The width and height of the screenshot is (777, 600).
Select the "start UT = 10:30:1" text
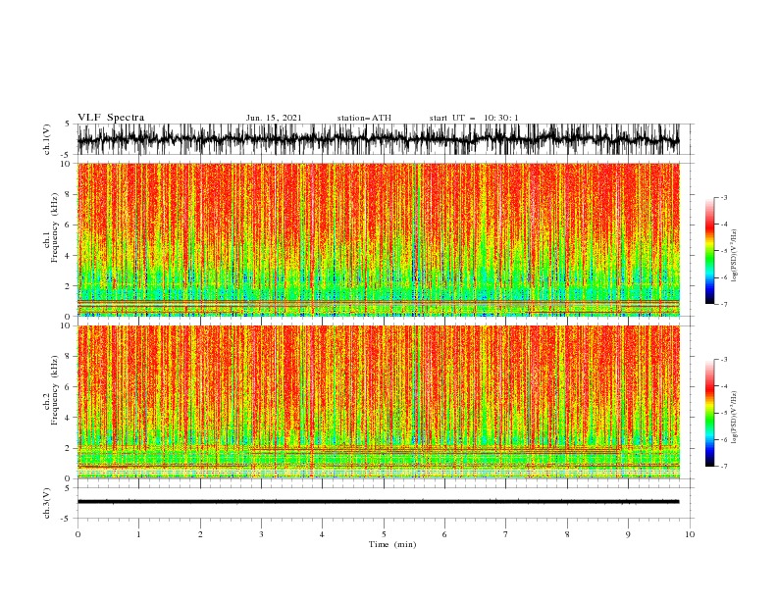474,118
